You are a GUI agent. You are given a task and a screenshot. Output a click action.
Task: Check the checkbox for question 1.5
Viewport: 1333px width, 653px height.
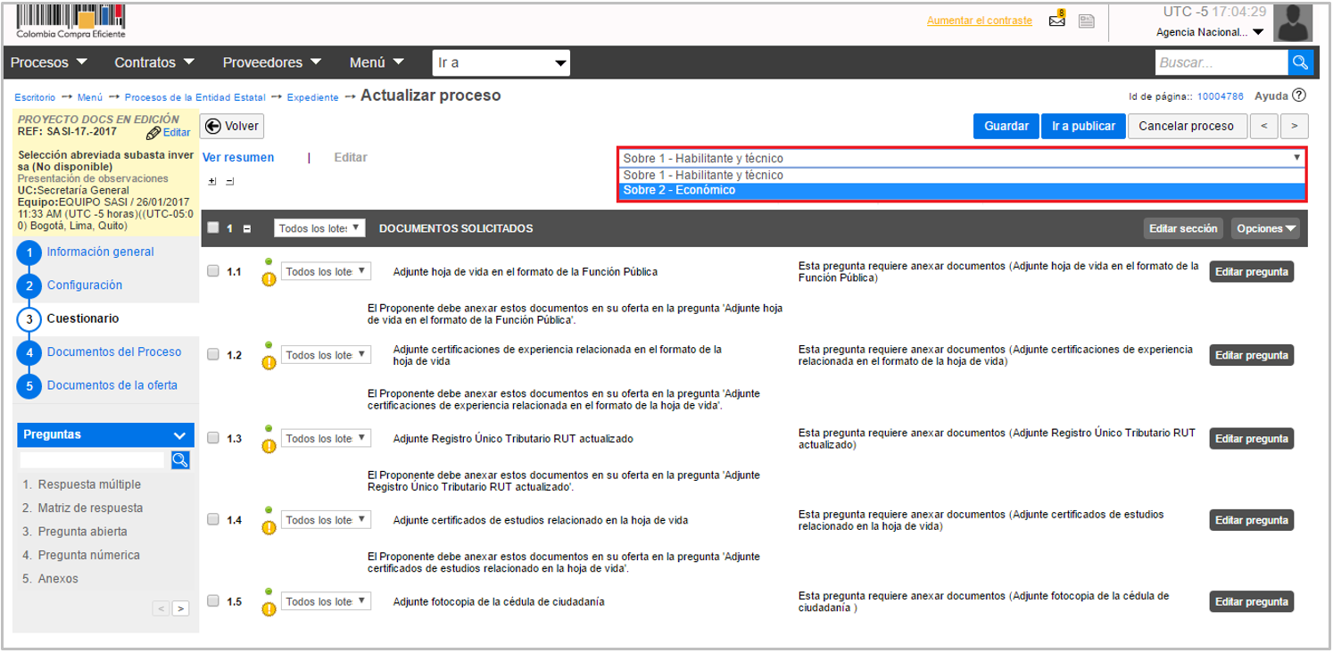point(213,601)
